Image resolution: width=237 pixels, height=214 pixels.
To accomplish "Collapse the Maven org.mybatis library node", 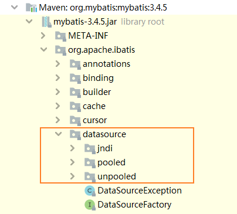I will tap(15, 8).
